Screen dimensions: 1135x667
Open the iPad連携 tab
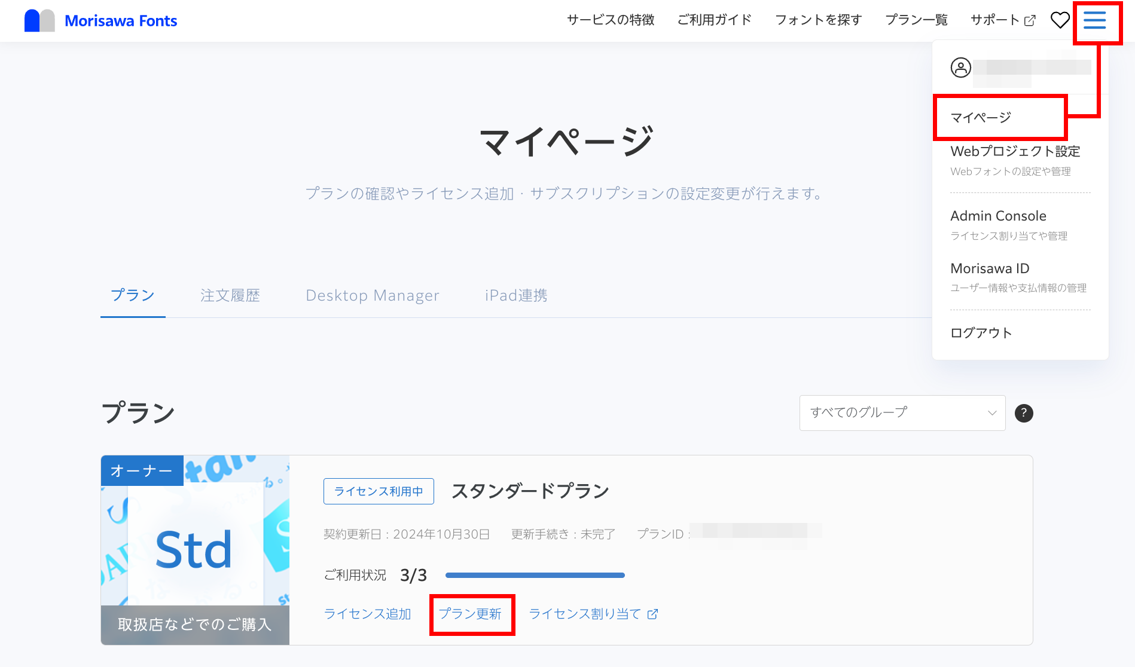[516, 295]
